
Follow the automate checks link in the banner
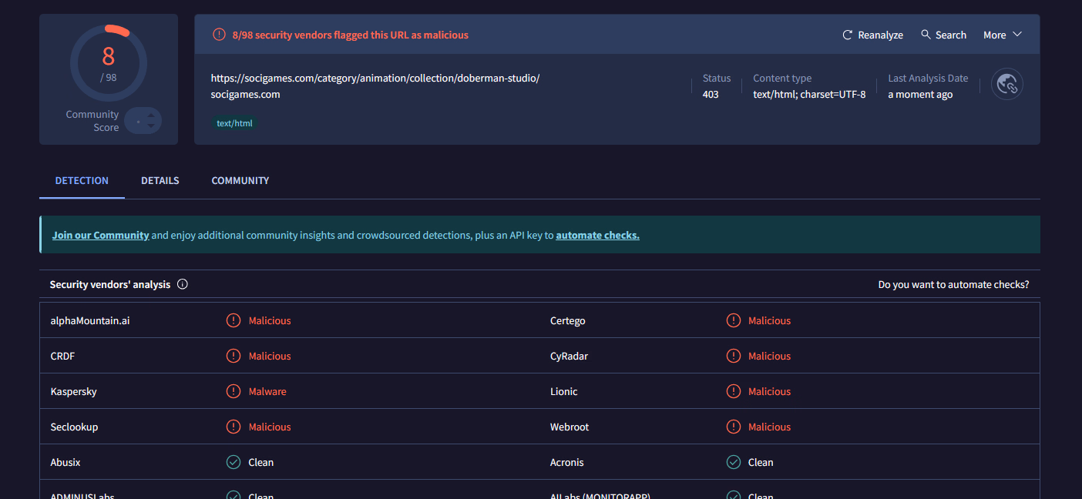(597, 235)
